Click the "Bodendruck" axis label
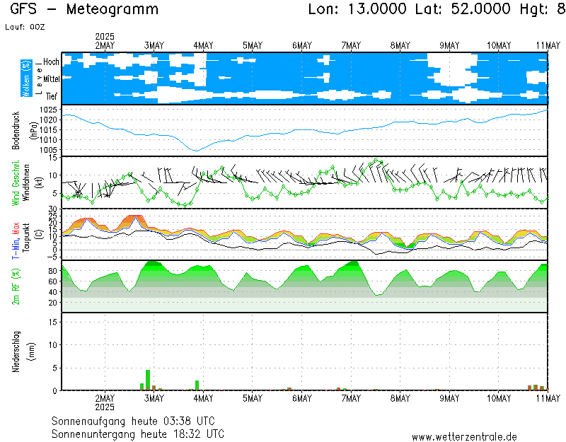This screenshot has height=442, width=566. click(x=16, y=130)
